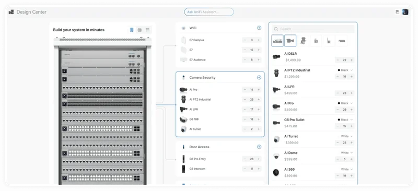
Task: Open color dropdown for AI Dome
Action: pos(347,152)
